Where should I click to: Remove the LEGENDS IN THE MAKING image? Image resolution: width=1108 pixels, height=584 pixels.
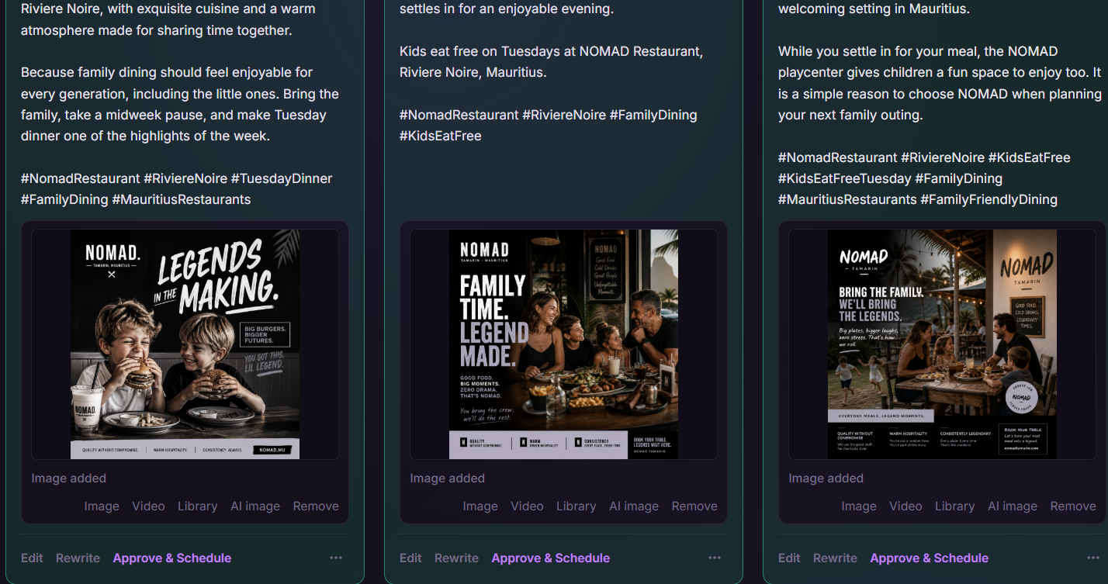point(316,506)
